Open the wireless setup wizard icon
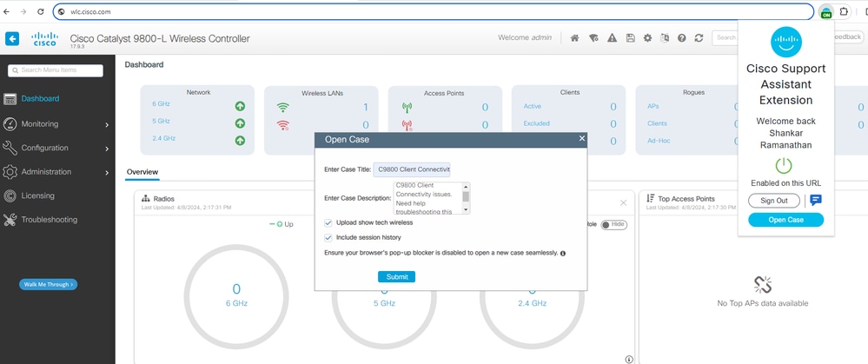The width and height of the screenshot is (868, 364). [x=593, y=38]
